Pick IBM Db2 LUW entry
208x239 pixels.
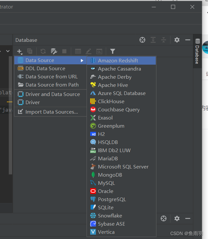(121, 151)
